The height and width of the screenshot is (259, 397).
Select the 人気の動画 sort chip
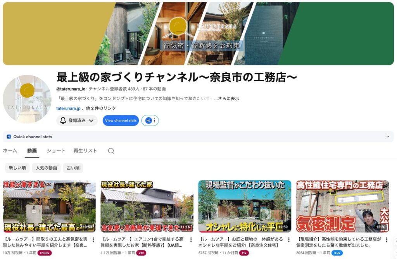click(x=47, y=168)
